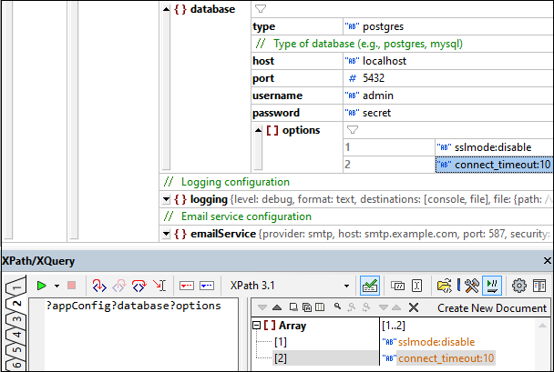Run the XPath expression with green play button

[x=42, y=286]
